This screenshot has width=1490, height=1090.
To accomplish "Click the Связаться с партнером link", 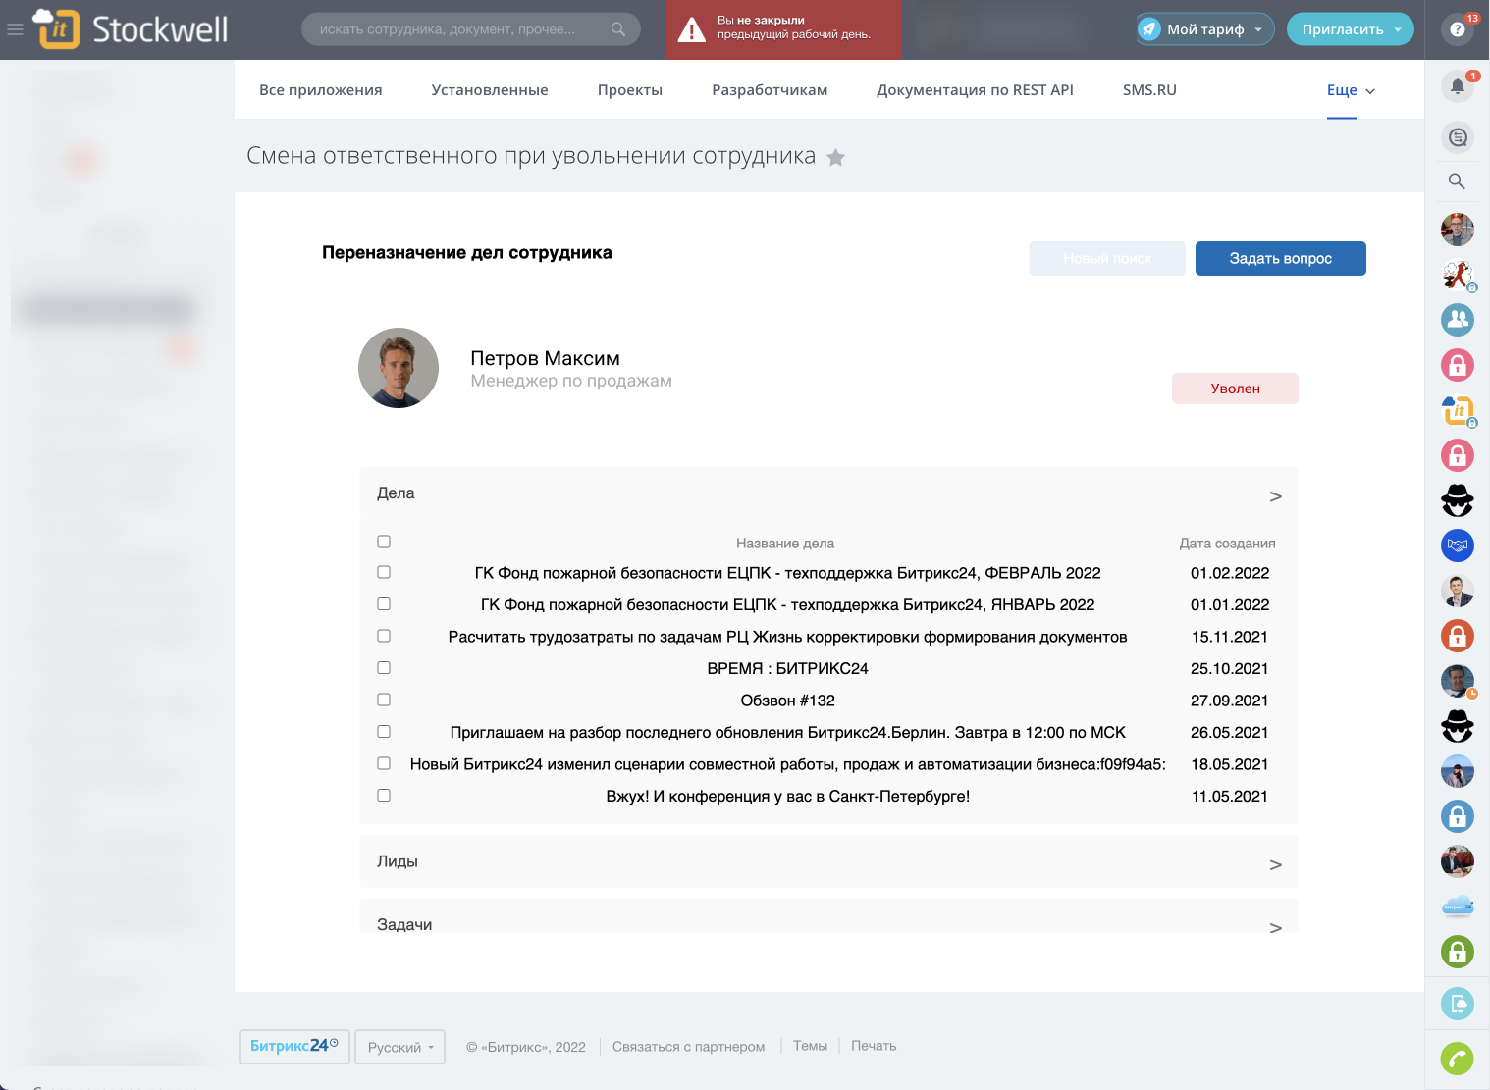I will tap(688, 1047).
